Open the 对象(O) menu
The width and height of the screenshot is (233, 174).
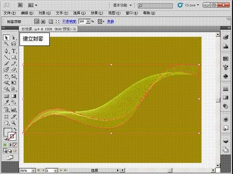pyautogui.click(x=45, y=13)
